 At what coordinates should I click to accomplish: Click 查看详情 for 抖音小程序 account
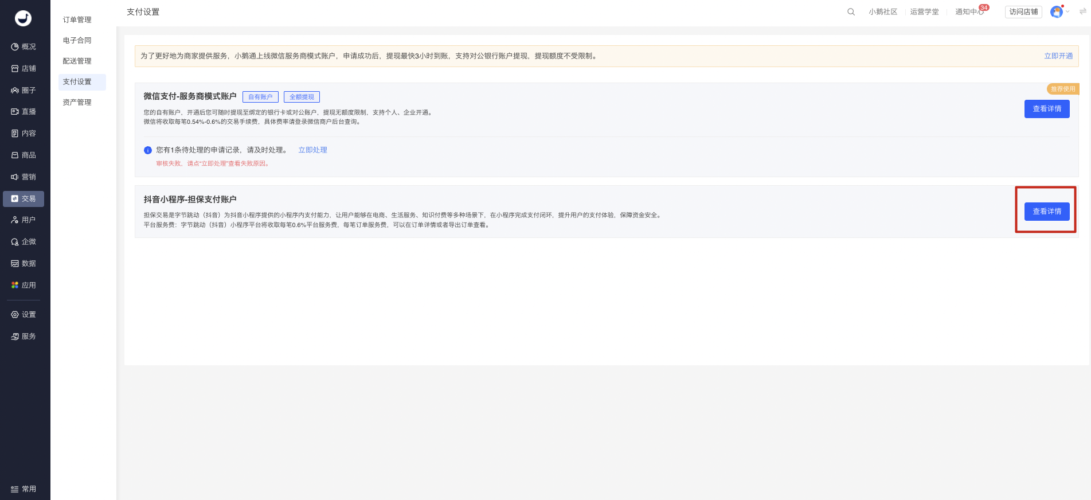point(1047,212)
